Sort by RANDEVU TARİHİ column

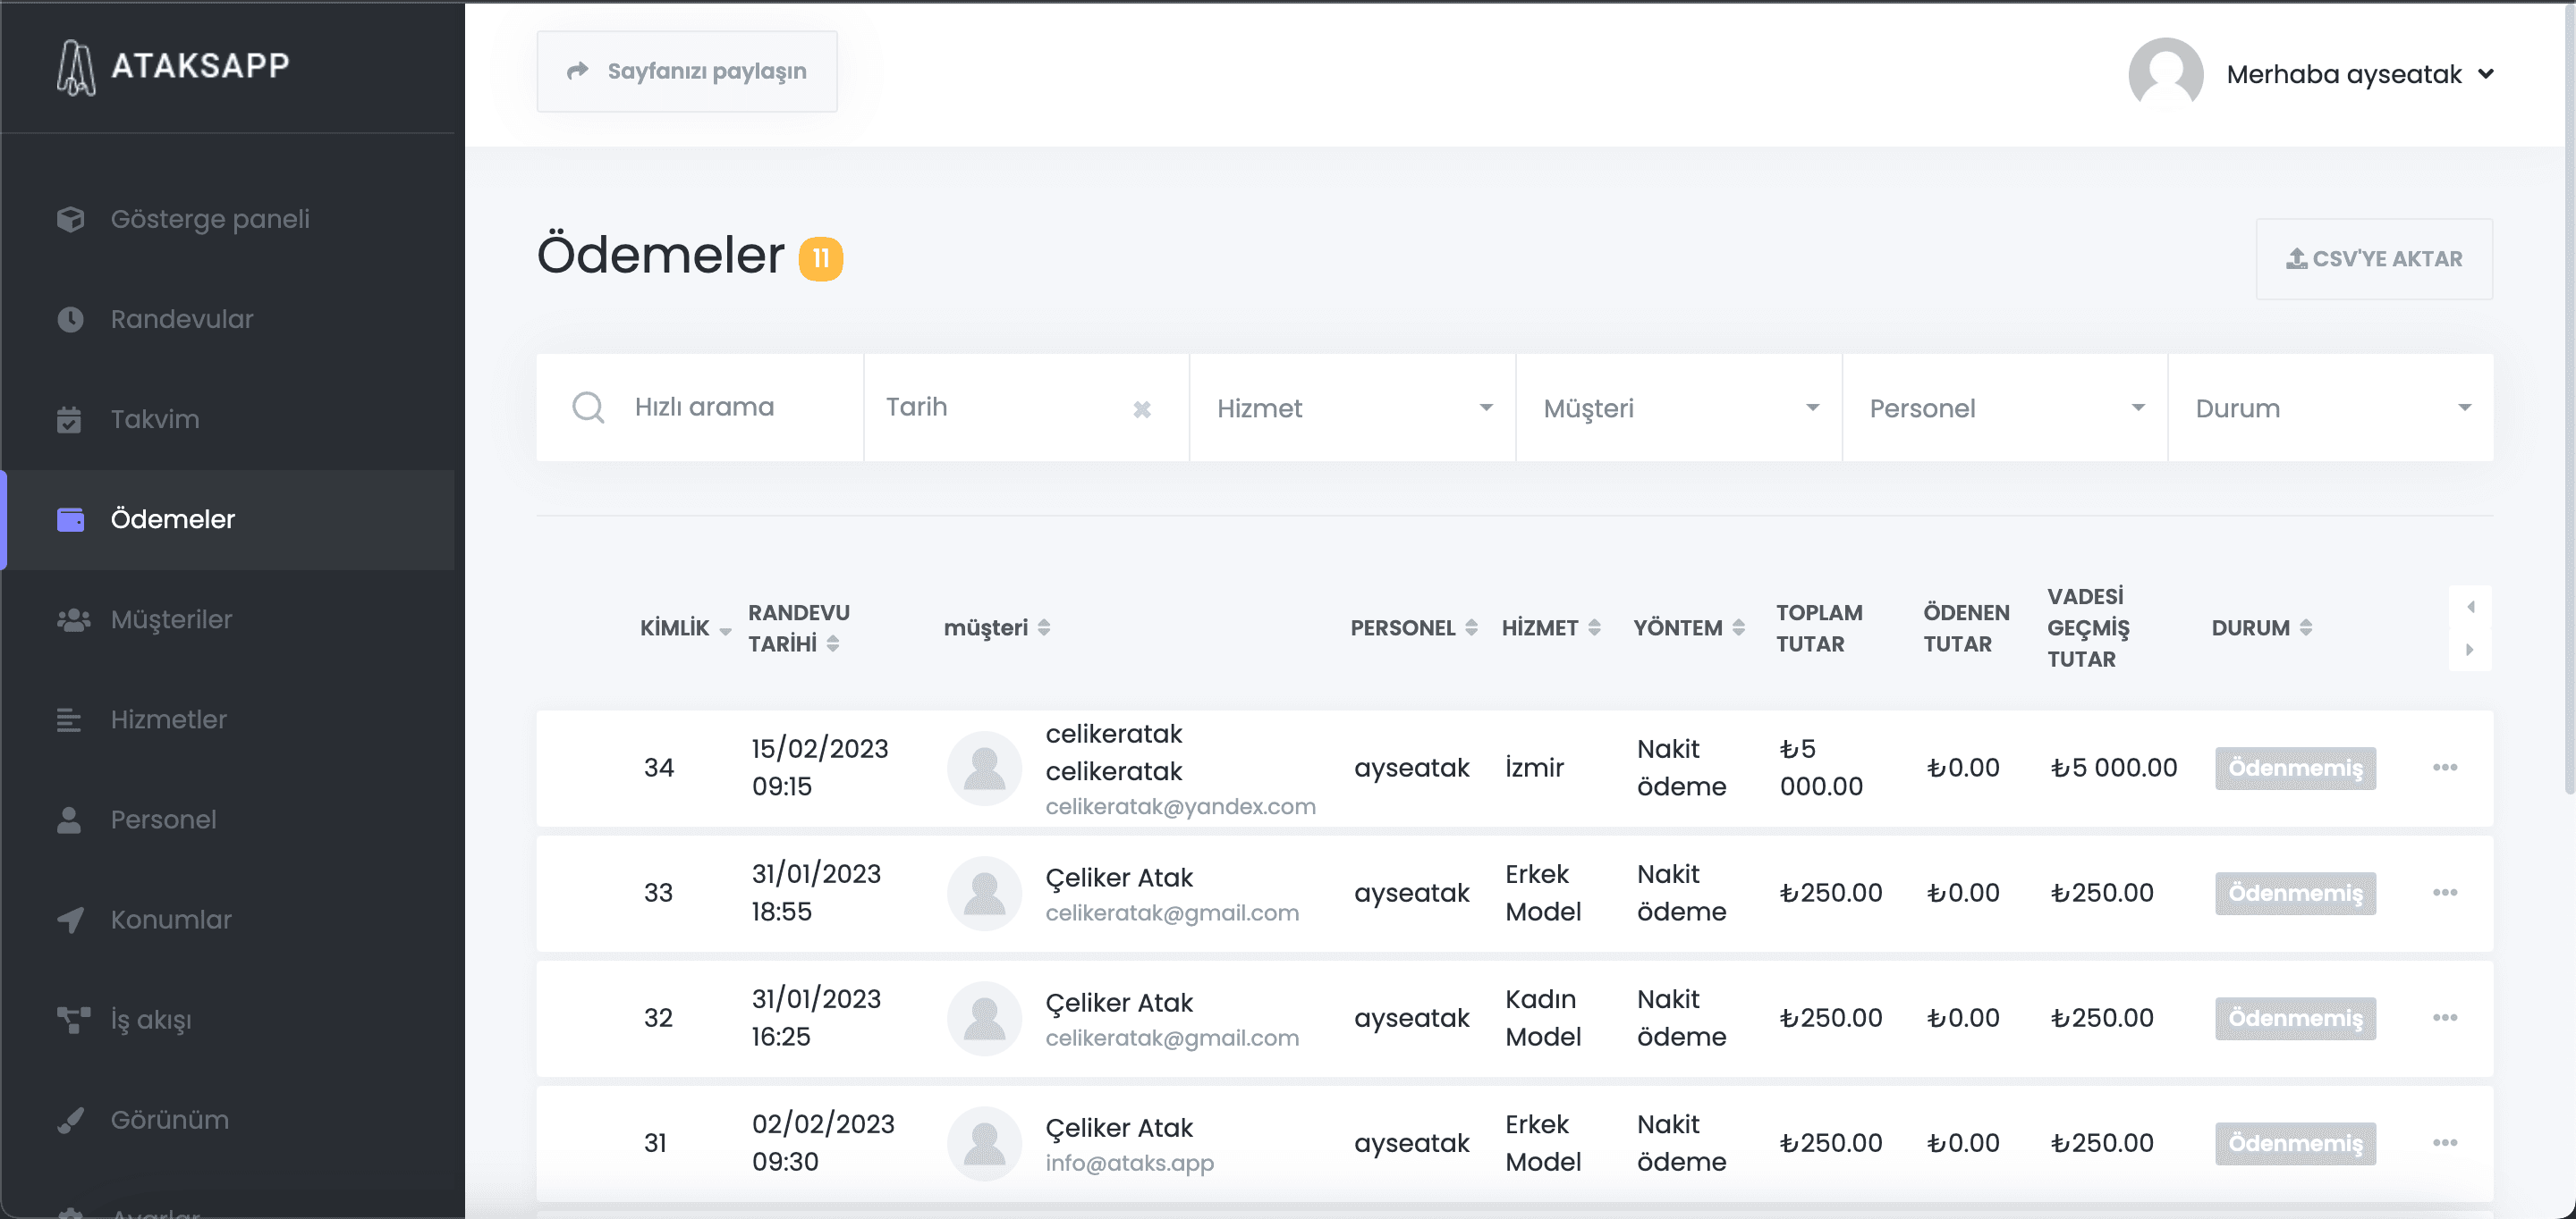tap(799, 627)
